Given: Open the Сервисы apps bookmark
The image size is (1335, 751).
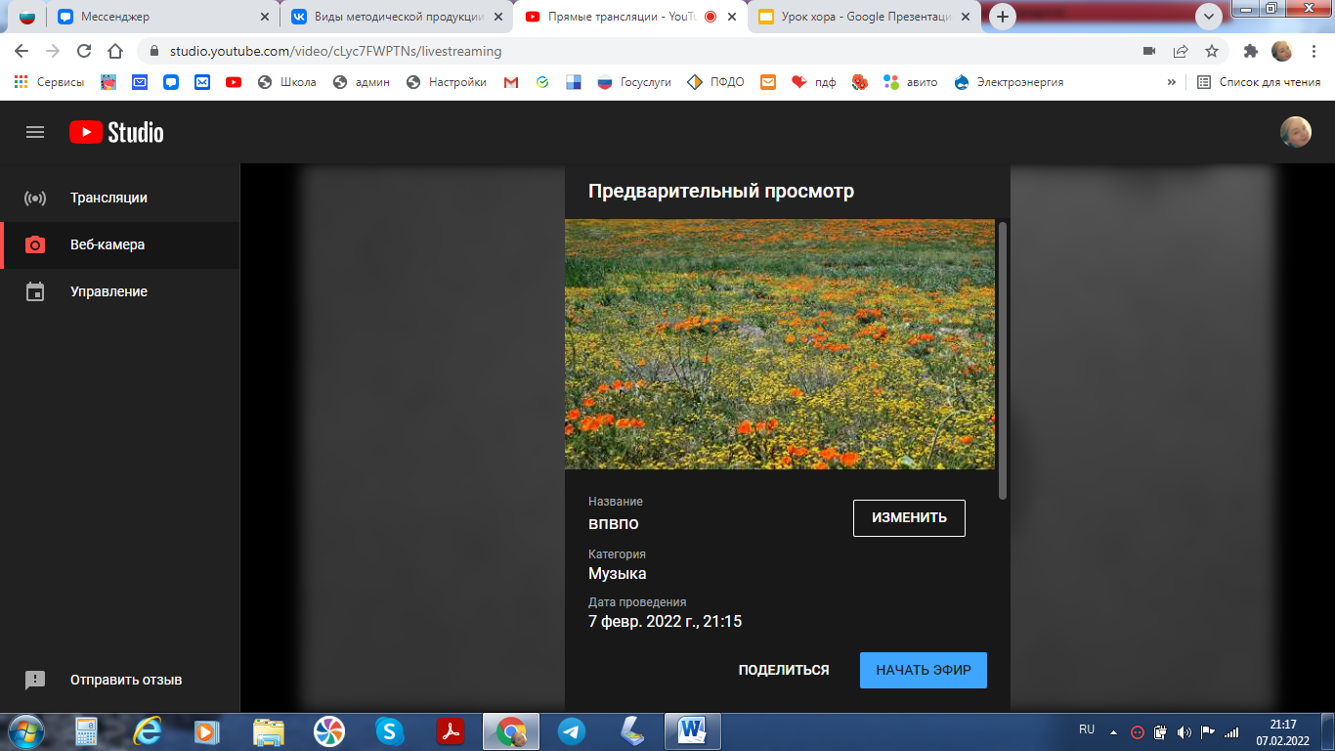Looking at the screenshot, I should point(49,82).
